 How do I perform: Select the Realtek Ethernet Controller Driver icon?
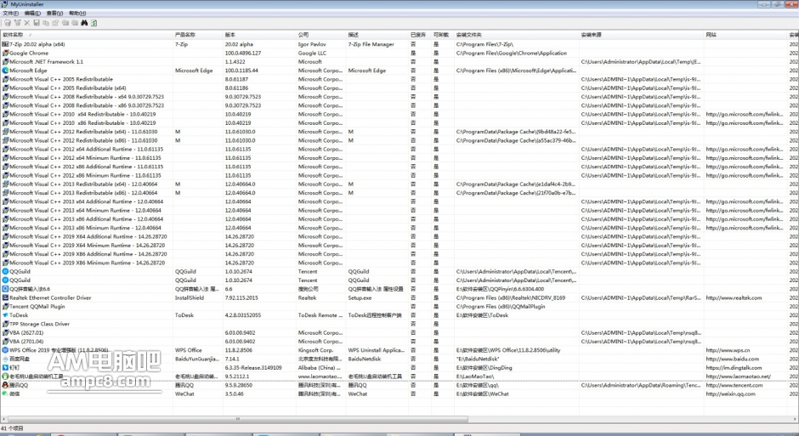click(5, 297)
